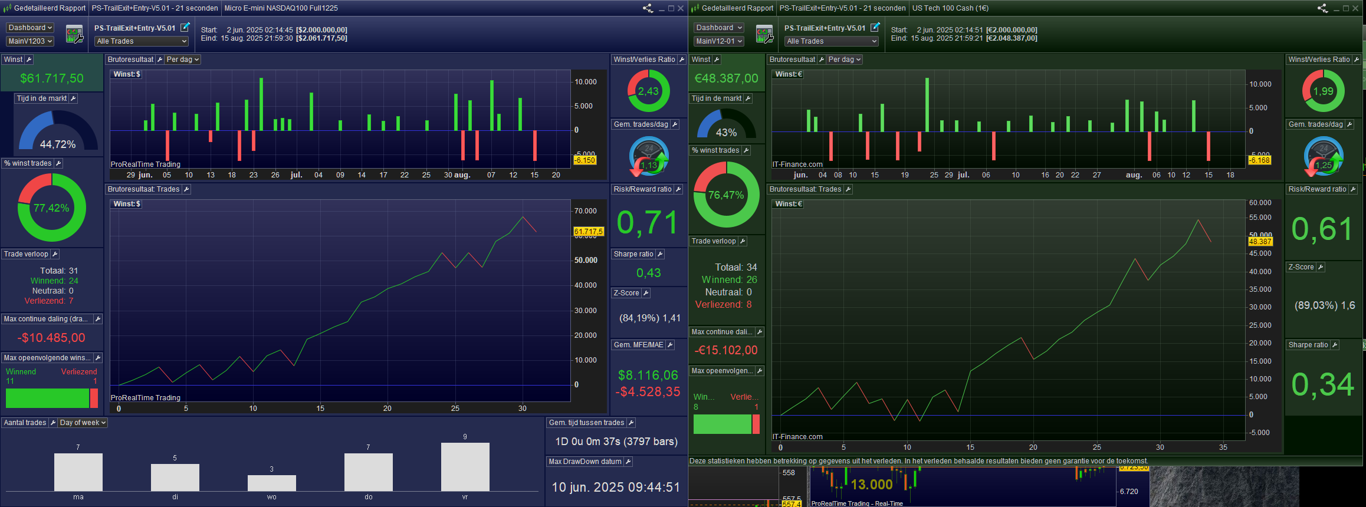
Task: Click wrench beside Trade verloop, NASDAQ100 window
Action: click(x=55, y=254)
